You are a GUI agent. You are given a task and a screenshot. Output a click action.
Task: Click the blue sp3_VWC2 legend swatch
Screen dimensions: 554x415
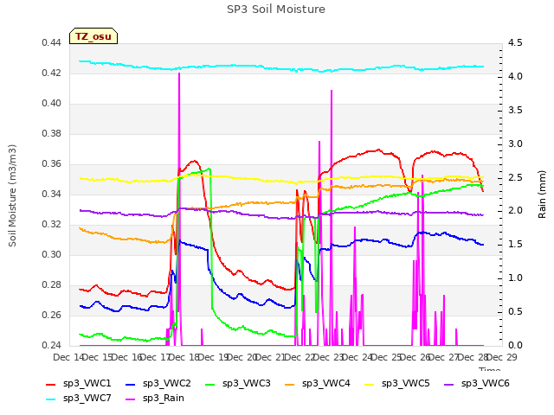tap(131, 384)
